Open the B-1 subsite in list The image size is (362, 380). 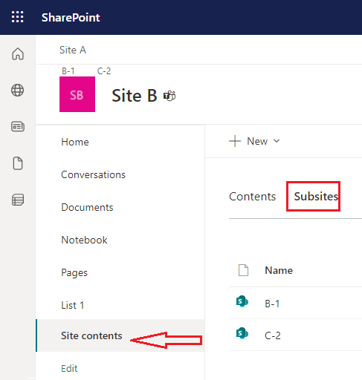pos(272,304)
